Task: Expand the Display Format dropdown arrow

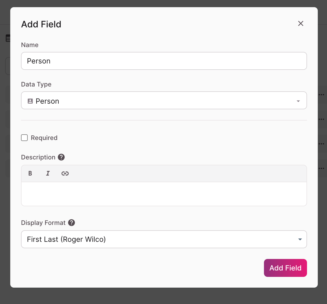Action: 300,240
